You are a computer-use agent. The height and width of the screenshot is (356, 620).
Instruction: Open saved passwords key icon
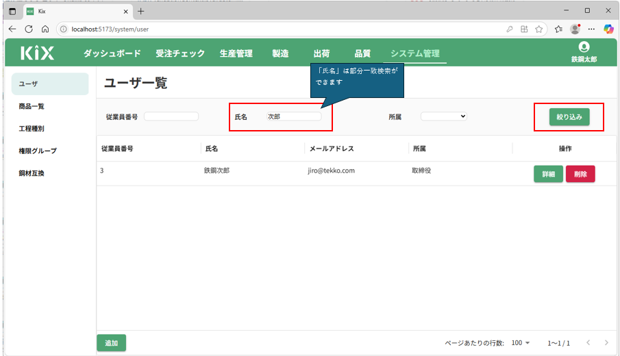510,29
